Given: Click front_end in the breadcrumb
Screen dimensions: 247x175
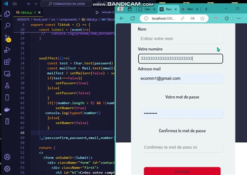Looking at the screenshot, I should 40,19.
